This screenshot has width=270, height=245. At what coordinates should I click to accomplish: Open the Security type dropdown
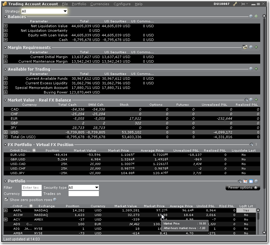(84, 188)
